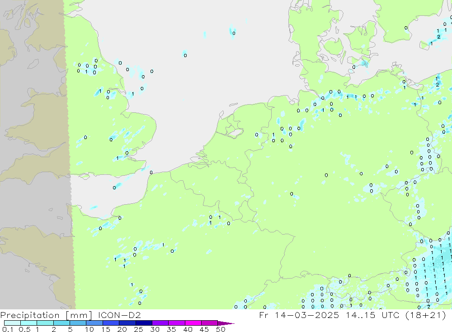Click the legend label '0.1'
452x332 pixels.
pos(8,329)
